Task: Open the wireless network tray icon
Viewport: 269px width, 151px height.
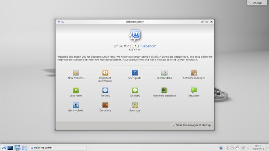Action: (x=243, y=148)
